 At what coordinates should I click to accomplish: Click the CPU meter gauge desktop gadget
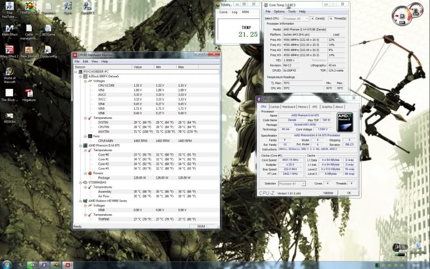click(x=402, y=16)
